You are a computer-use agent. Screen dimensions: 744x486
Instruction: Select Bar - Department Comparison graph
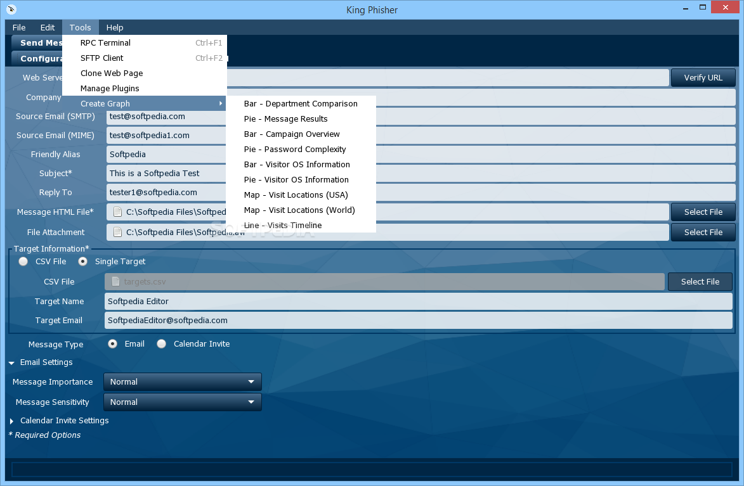301,103
